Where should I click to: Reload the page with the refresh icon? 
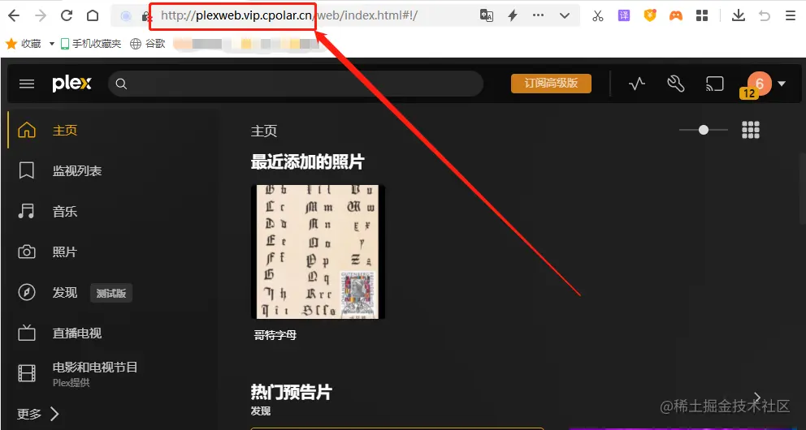click(x=67, y=15)
